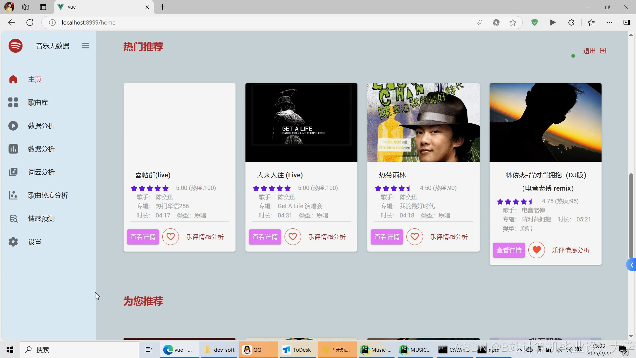Image resolution: width=636 pixels, height=358 pixels.
Task: Open QQ from the Windows taskbar
Action: [254, 350]
